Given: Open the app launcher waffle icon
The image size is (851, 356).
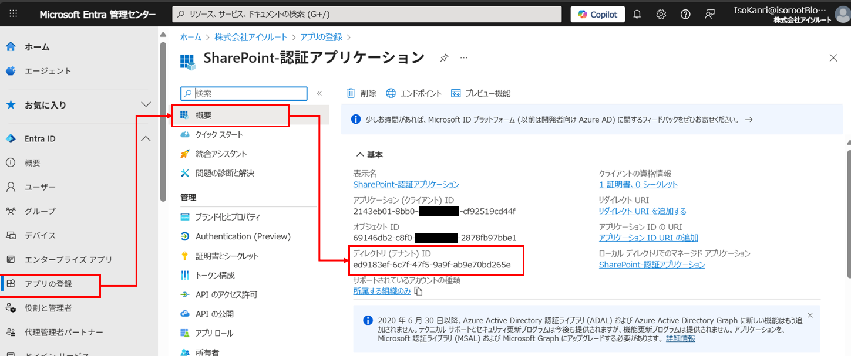Looking at the screenshot, I should pyautogui.click(x=14, y=15).
